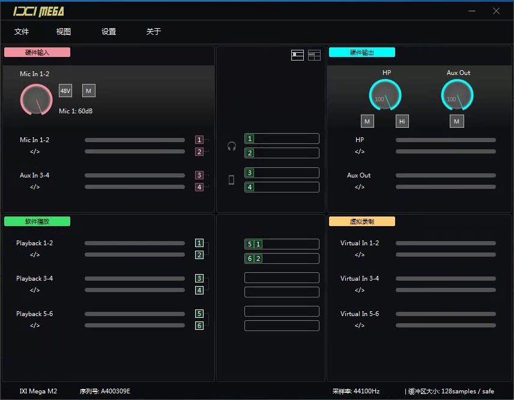514x400 pixels.
Task: Click phone routing slot 4
Action: pos(282,187)
